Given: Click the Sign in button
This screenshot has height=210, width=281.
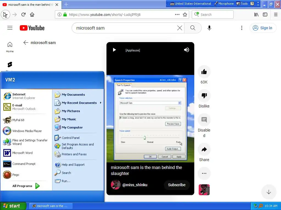Looking at the screenshot, I should coord(263,28).
